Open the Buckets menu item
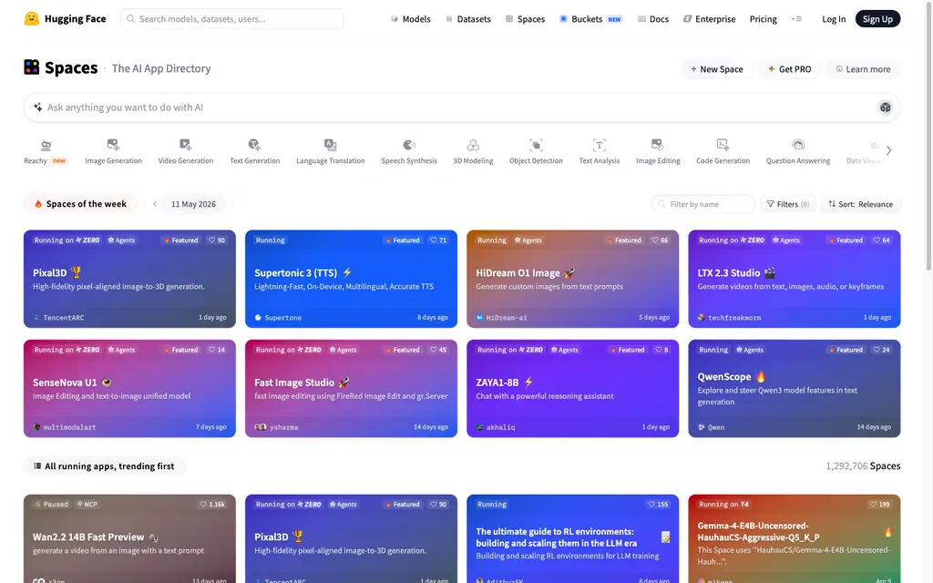 [590, 19]
